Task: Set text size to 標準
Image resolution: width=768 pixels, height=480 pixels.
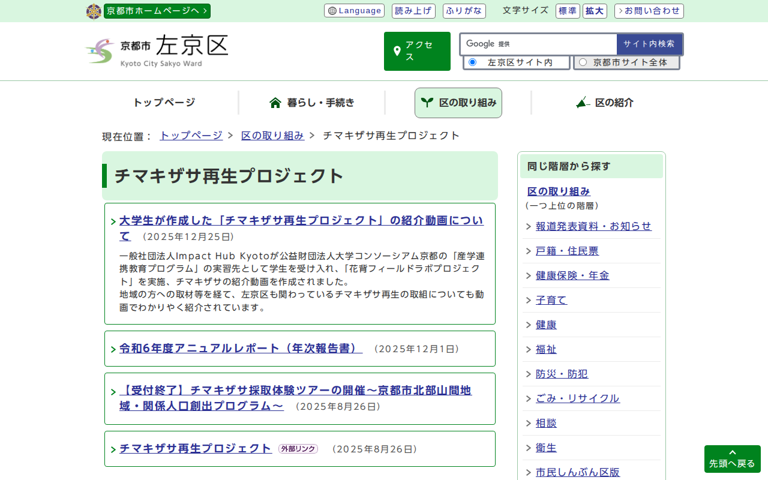Action: (x=568, y=11)
